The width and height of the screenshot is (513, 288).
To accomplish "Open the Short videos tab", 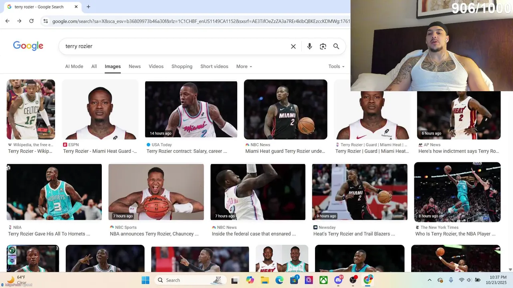I will (x=214, y=66).
